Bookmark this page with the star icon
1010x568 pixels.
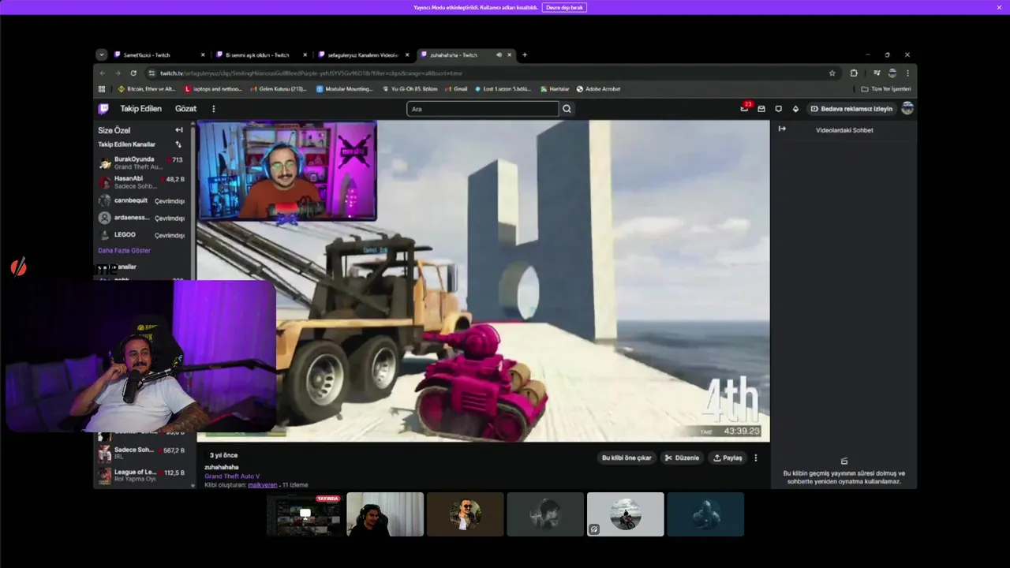coord(832,73)
